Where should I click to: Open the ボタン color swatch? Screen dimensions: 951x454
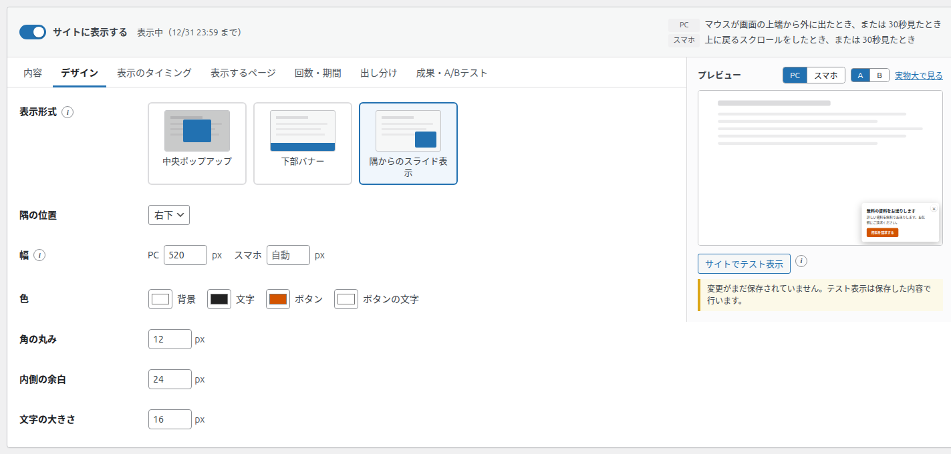pos(278,299)
